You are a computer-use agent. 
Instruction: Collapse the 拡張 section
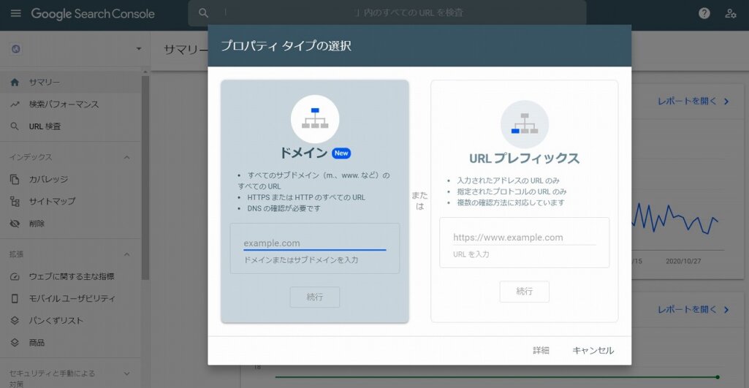click(x=126, y=254)
